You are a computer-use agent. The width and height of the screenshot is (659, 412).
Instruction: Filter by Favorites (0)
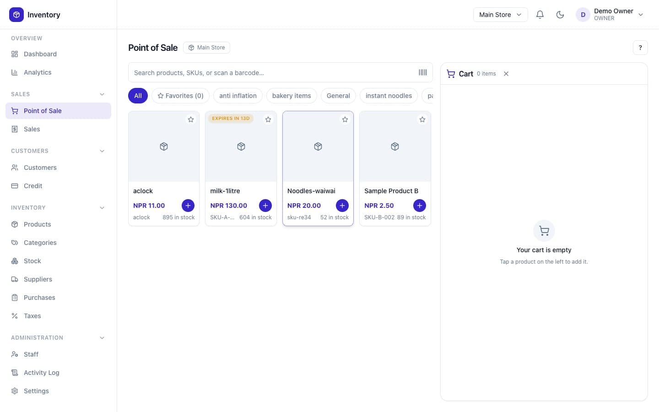[x=180, y=96]
